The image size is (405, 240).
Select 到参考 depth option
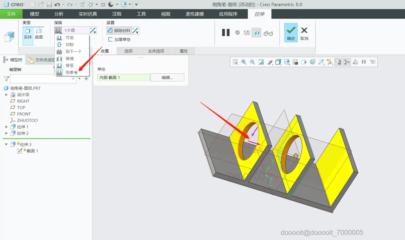coord(72,72)
